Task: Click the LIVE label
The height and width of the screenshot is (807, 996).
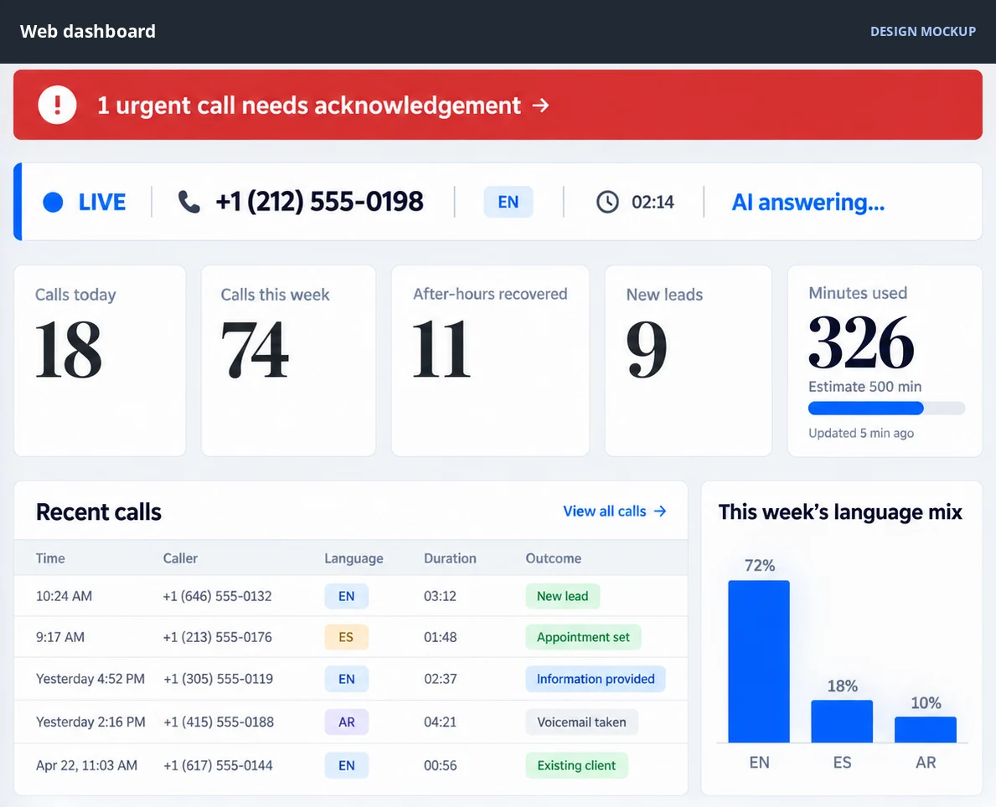Action: [x=102, y=202]
